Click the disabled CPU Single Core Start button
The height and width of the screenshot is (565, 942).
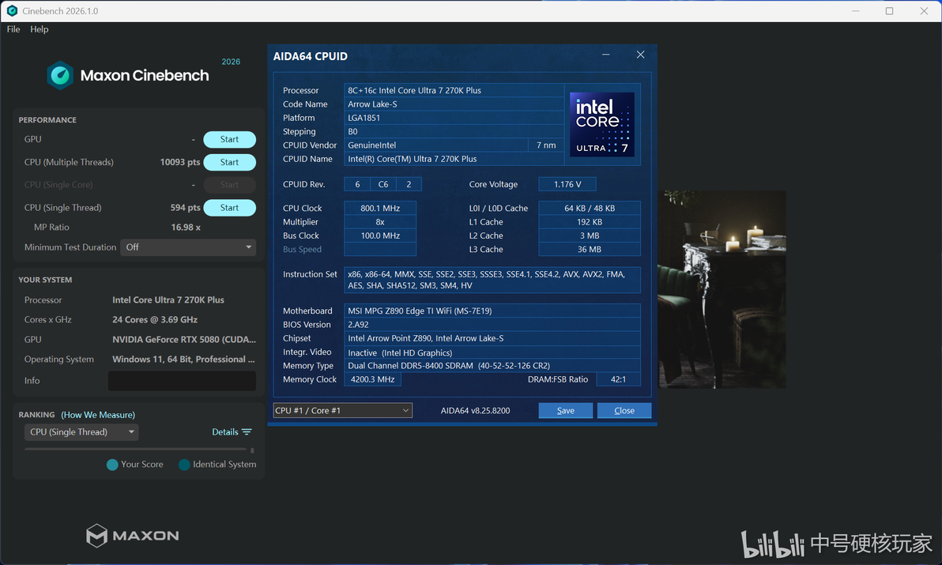pos(229,185)
